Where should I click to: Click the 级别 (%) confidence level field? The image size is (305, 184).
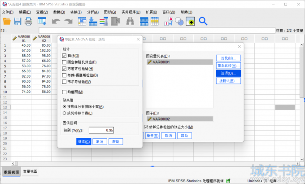coord(101,130)
